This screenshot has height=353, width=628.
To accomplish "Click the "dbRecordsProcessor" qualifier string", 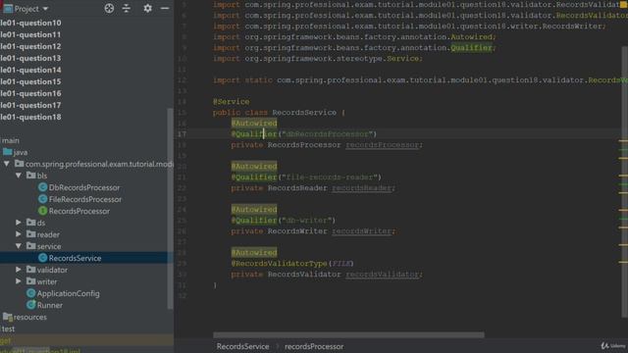I will pos(327,134).
